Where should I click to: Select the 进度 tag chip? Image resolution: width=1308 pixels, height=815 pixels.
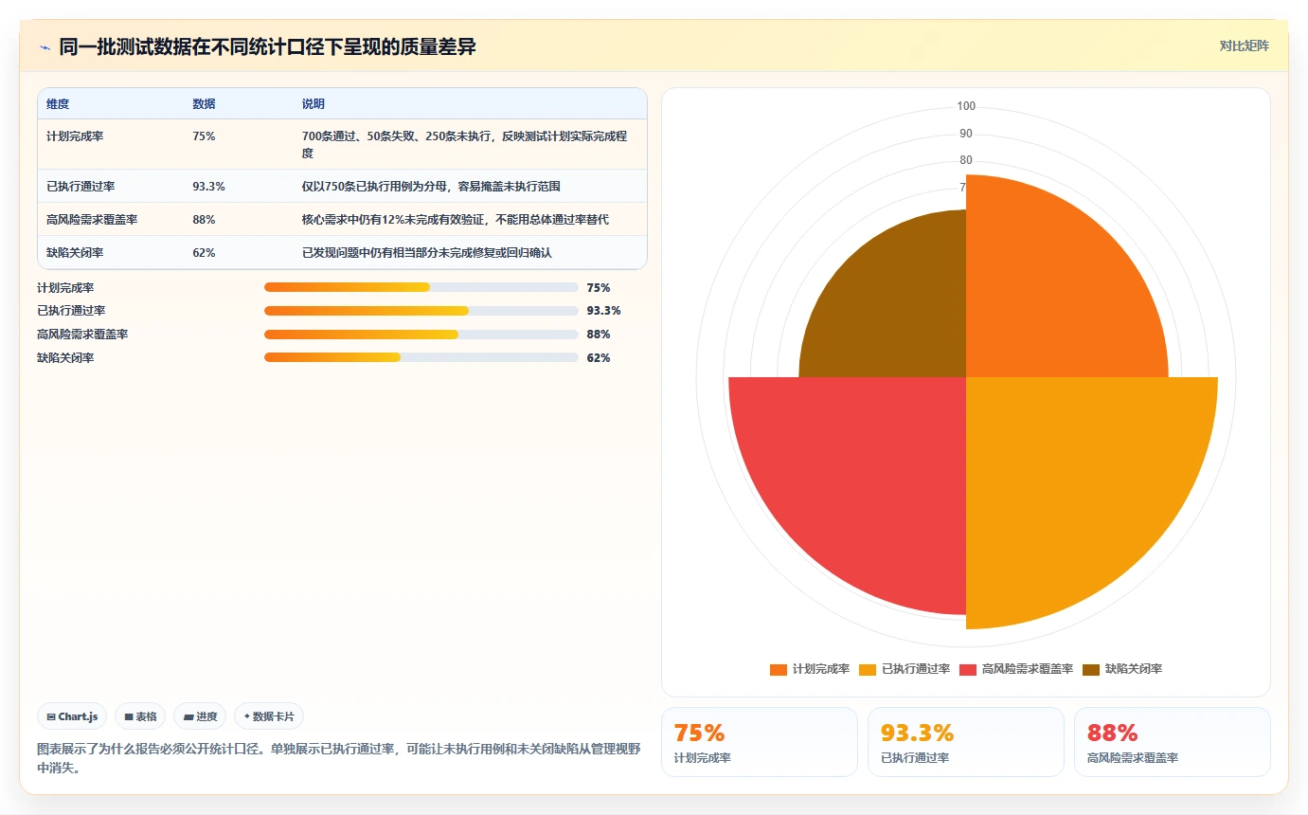point(200,716)
